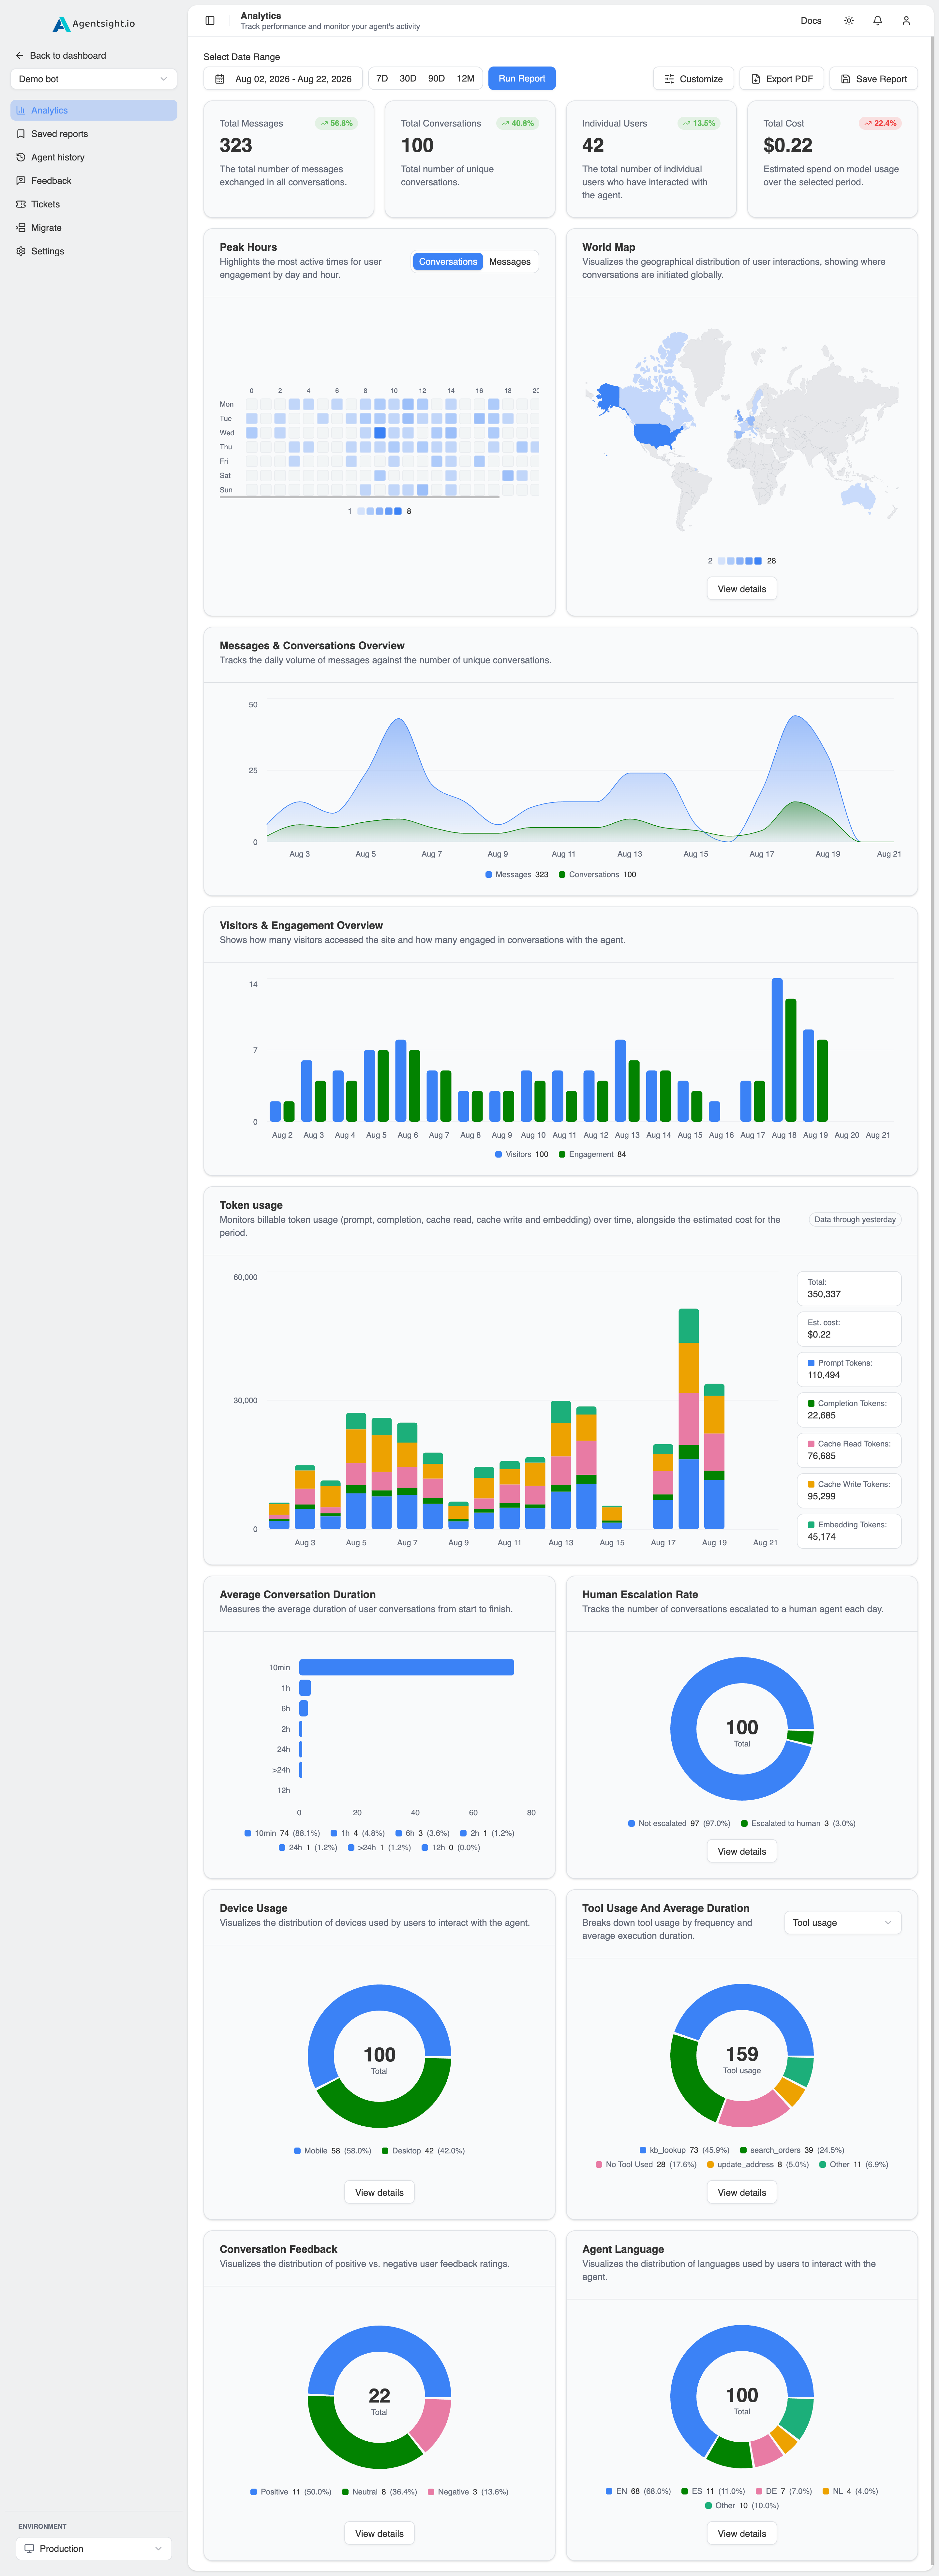Screen dimensions: 939x2576
Task: Toggle the Messages series legend swatch
Action: click(489, 875)
